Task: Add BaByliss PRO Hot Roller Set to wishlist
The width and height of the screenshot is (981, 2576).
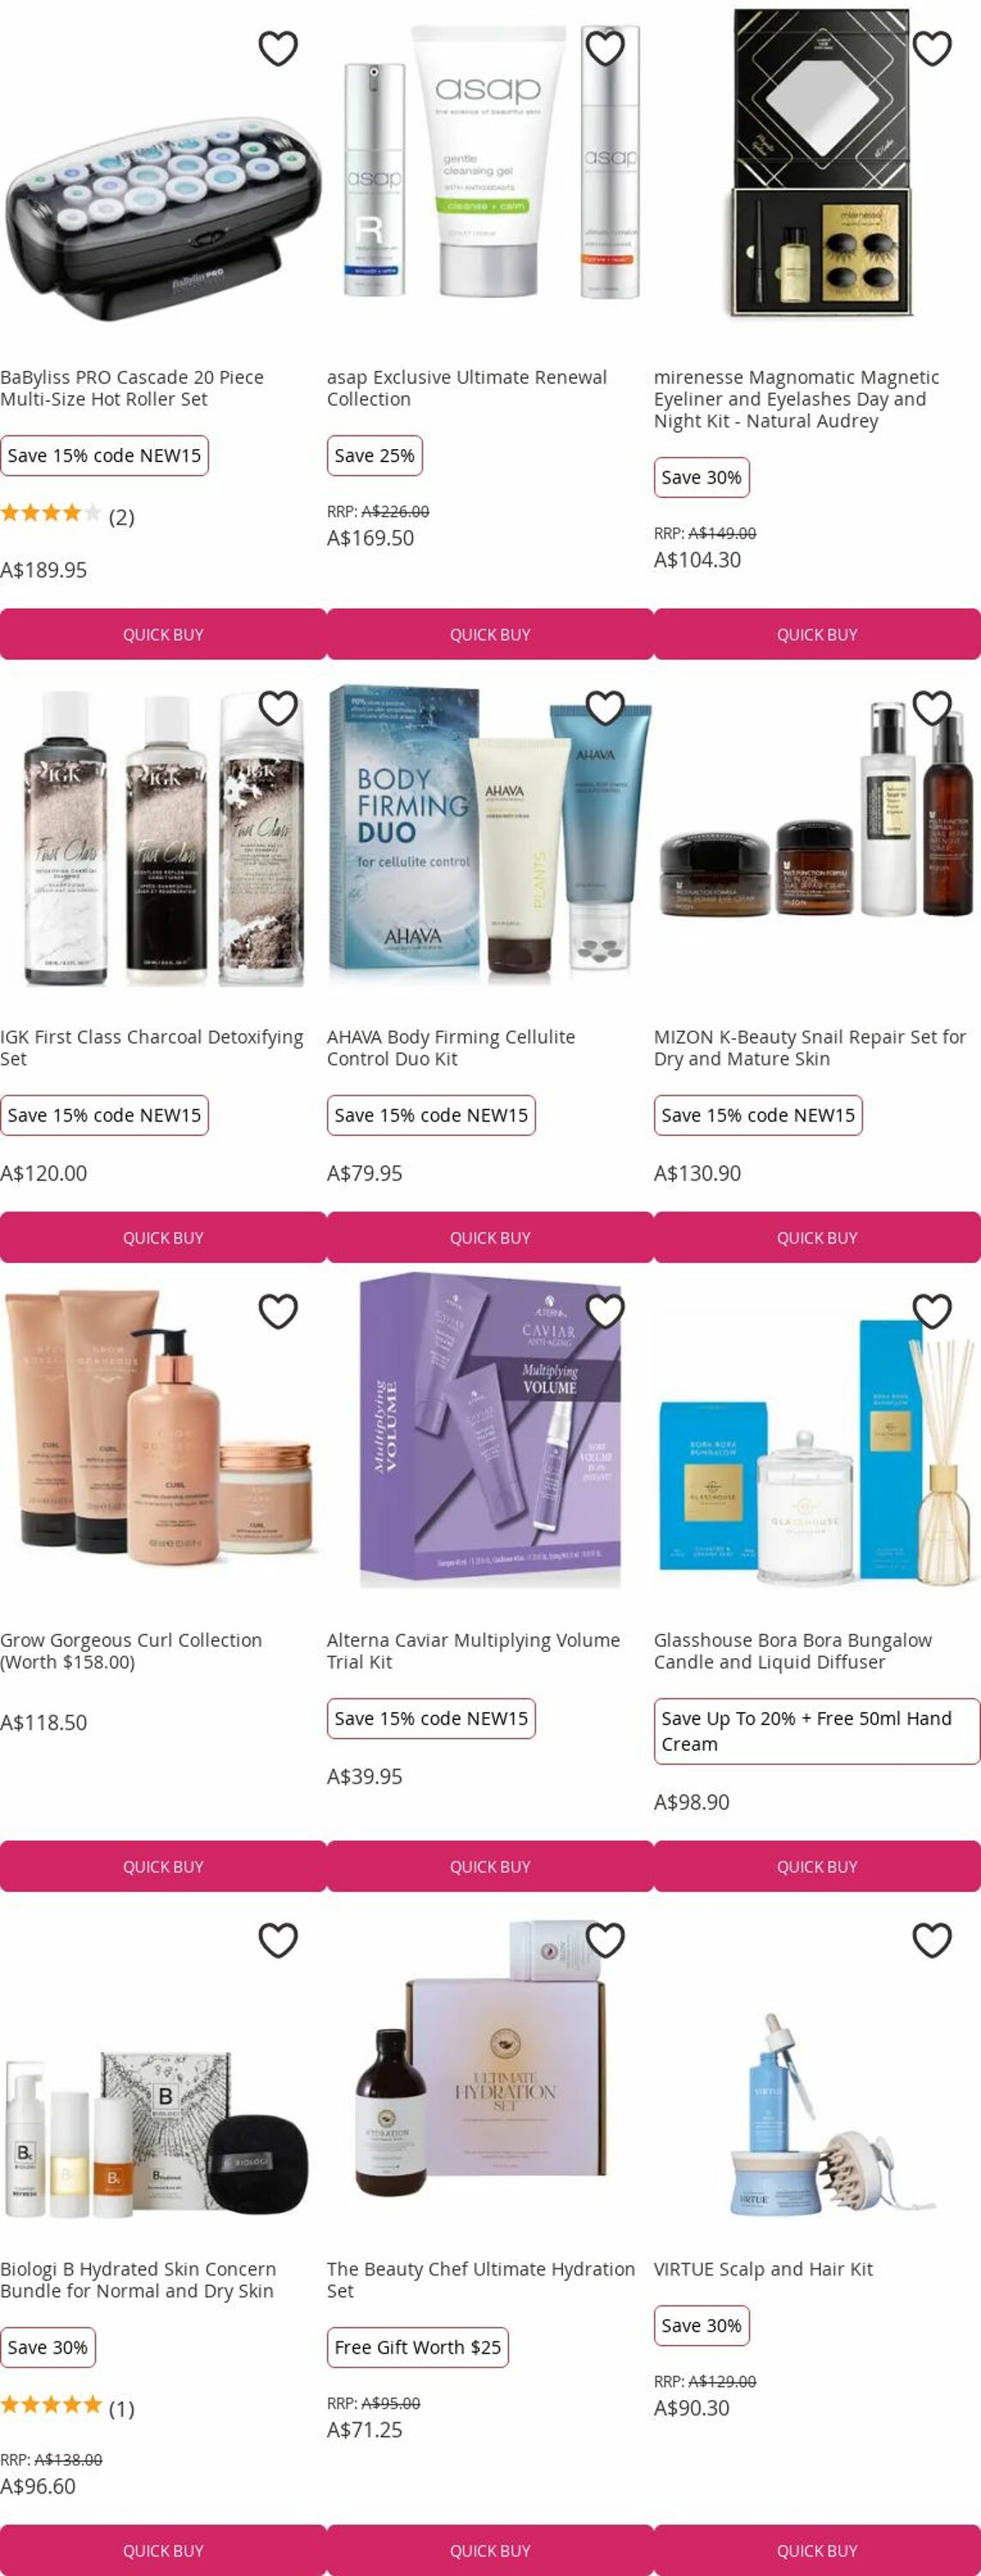Action: pos(278,48)
